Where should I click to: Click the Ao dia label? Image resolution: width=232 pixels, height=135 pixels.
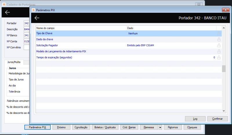click(12, 86)
